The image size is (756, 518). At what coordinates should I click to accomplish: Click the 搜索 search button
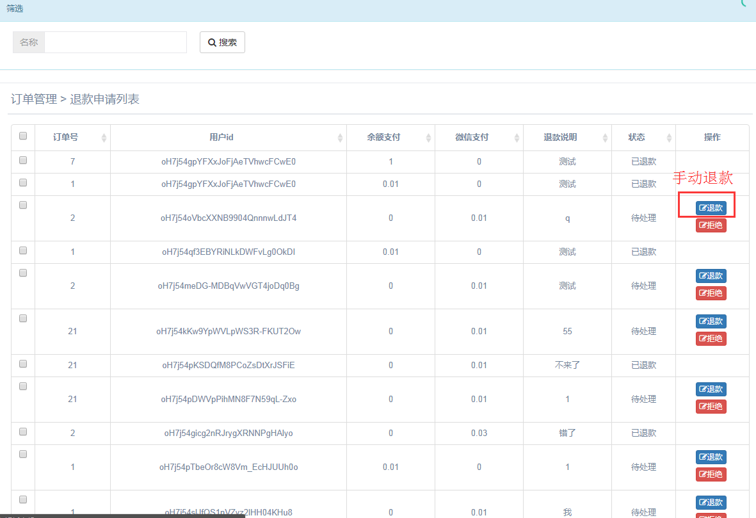click(x=222, y=42)
